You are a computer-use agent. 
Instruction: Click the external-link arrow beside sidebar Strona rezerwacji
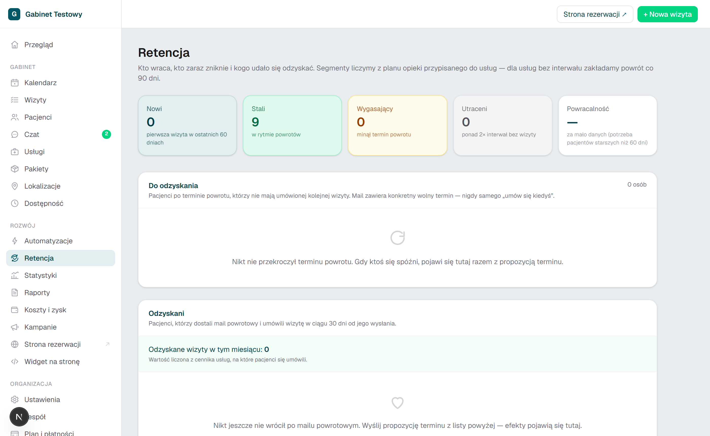(108, 344)
